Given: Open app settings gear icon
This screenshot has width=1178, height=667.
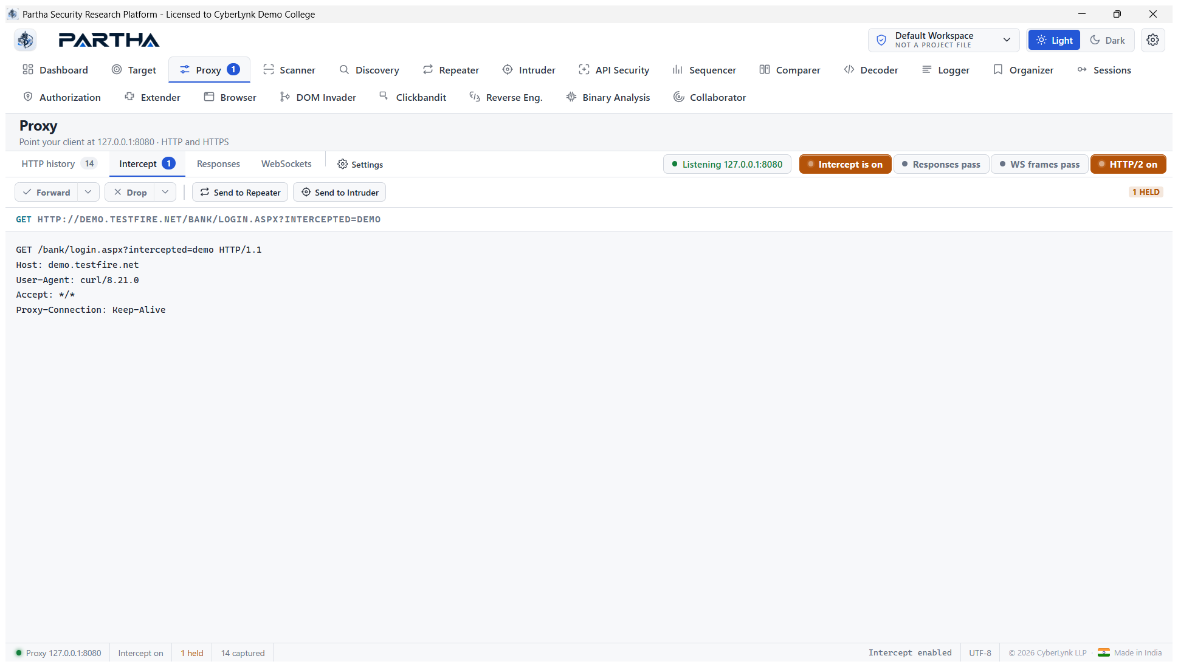Looking at the screenshot, I should [1152, 40].
